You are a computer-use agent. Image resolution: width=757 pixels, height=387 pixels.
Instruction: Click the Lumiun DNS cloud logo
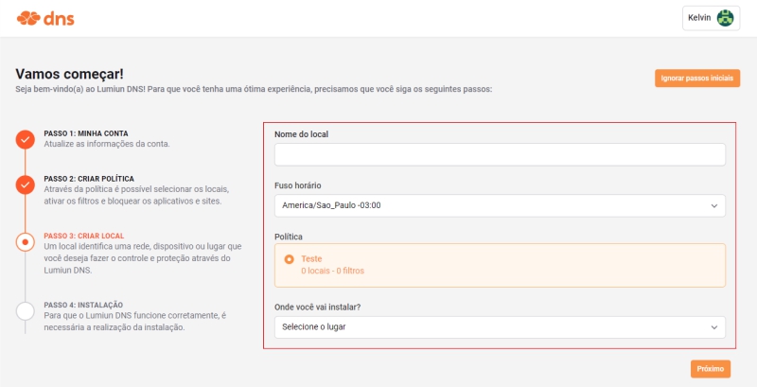[45, 18]
